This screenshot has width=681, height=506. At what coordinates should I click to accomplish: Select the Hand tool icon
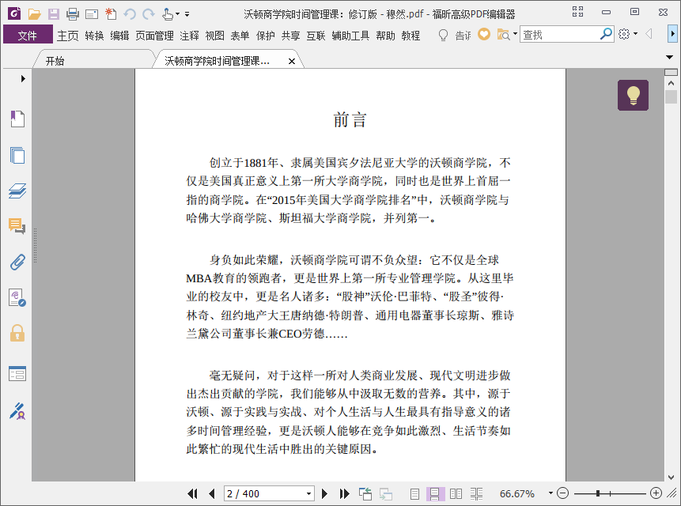point(167,14)
